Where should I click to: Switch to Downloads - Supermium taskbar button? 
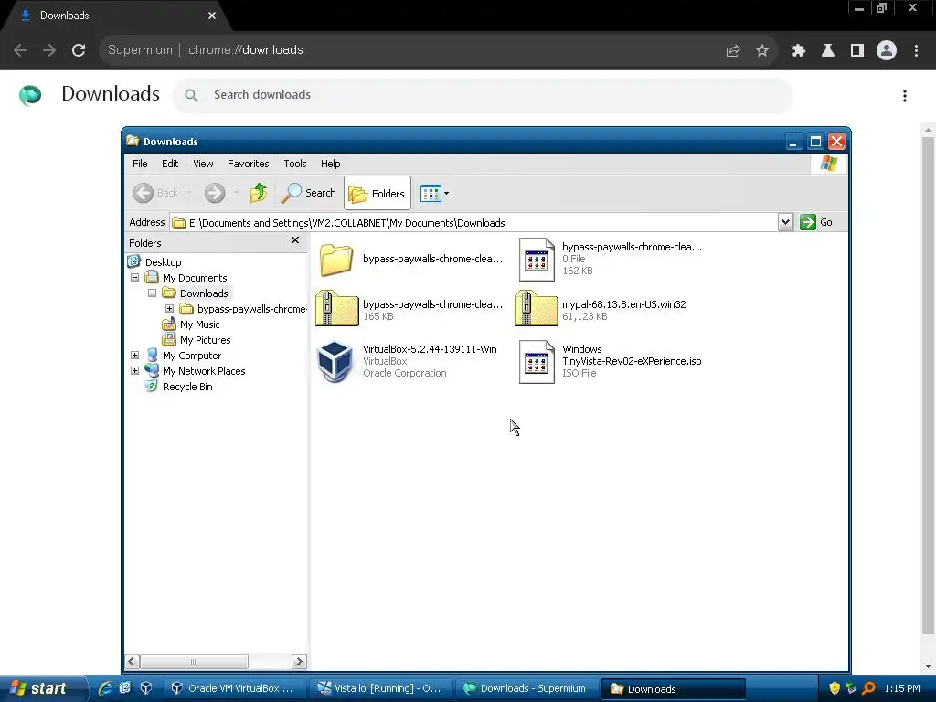click(x=526, y=688)
